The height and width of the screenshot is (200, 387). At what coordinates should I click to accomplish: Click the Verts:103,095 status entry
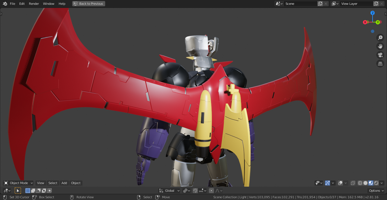pyautogui.click(x=260, y=197)
